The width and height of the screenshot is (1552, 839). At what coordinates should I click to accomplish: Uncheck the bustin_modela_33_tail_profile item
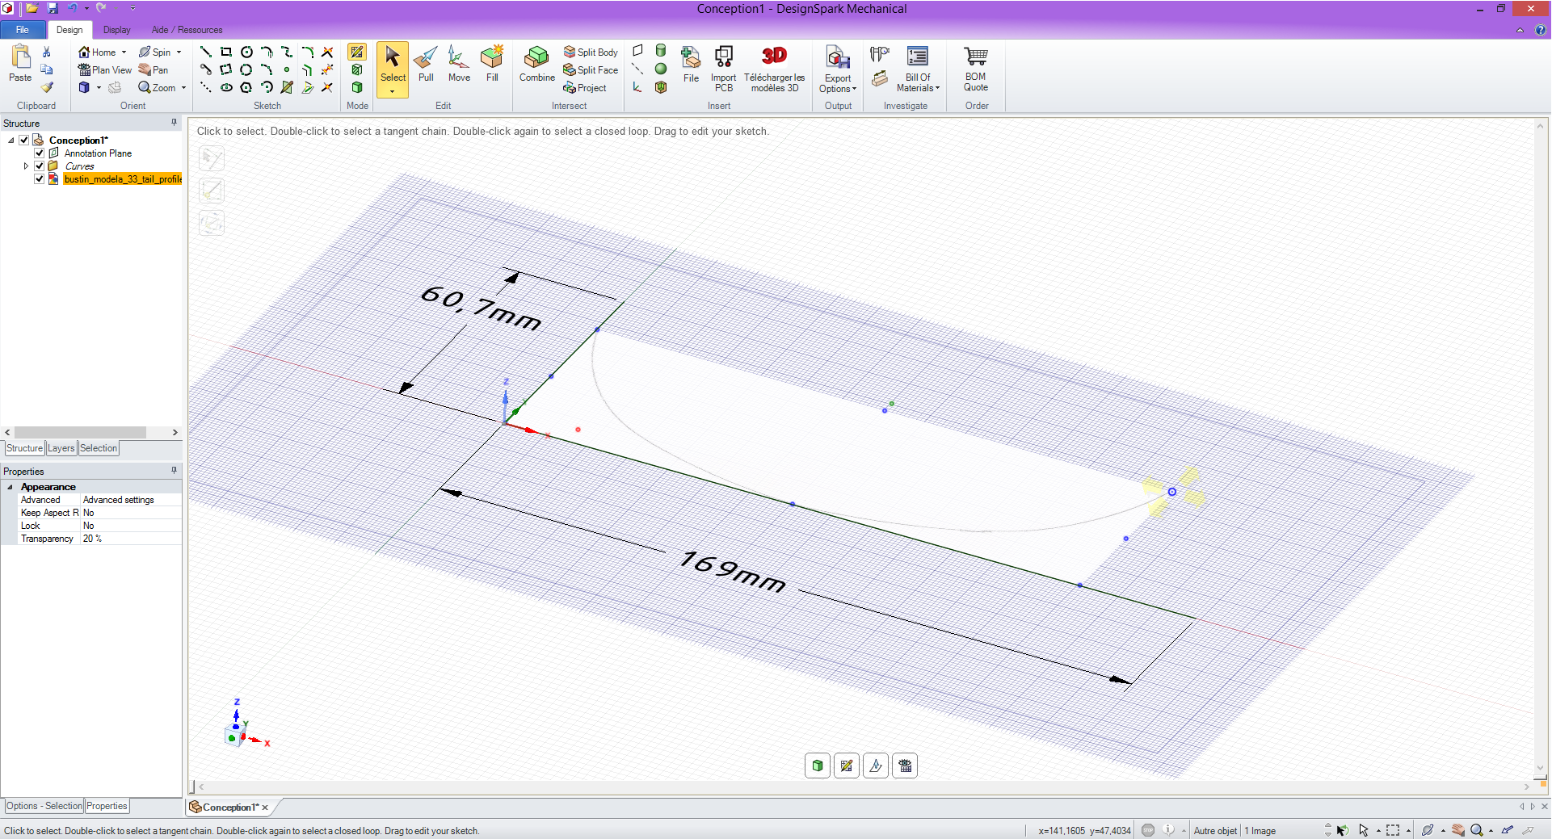(x=39, y=179)
